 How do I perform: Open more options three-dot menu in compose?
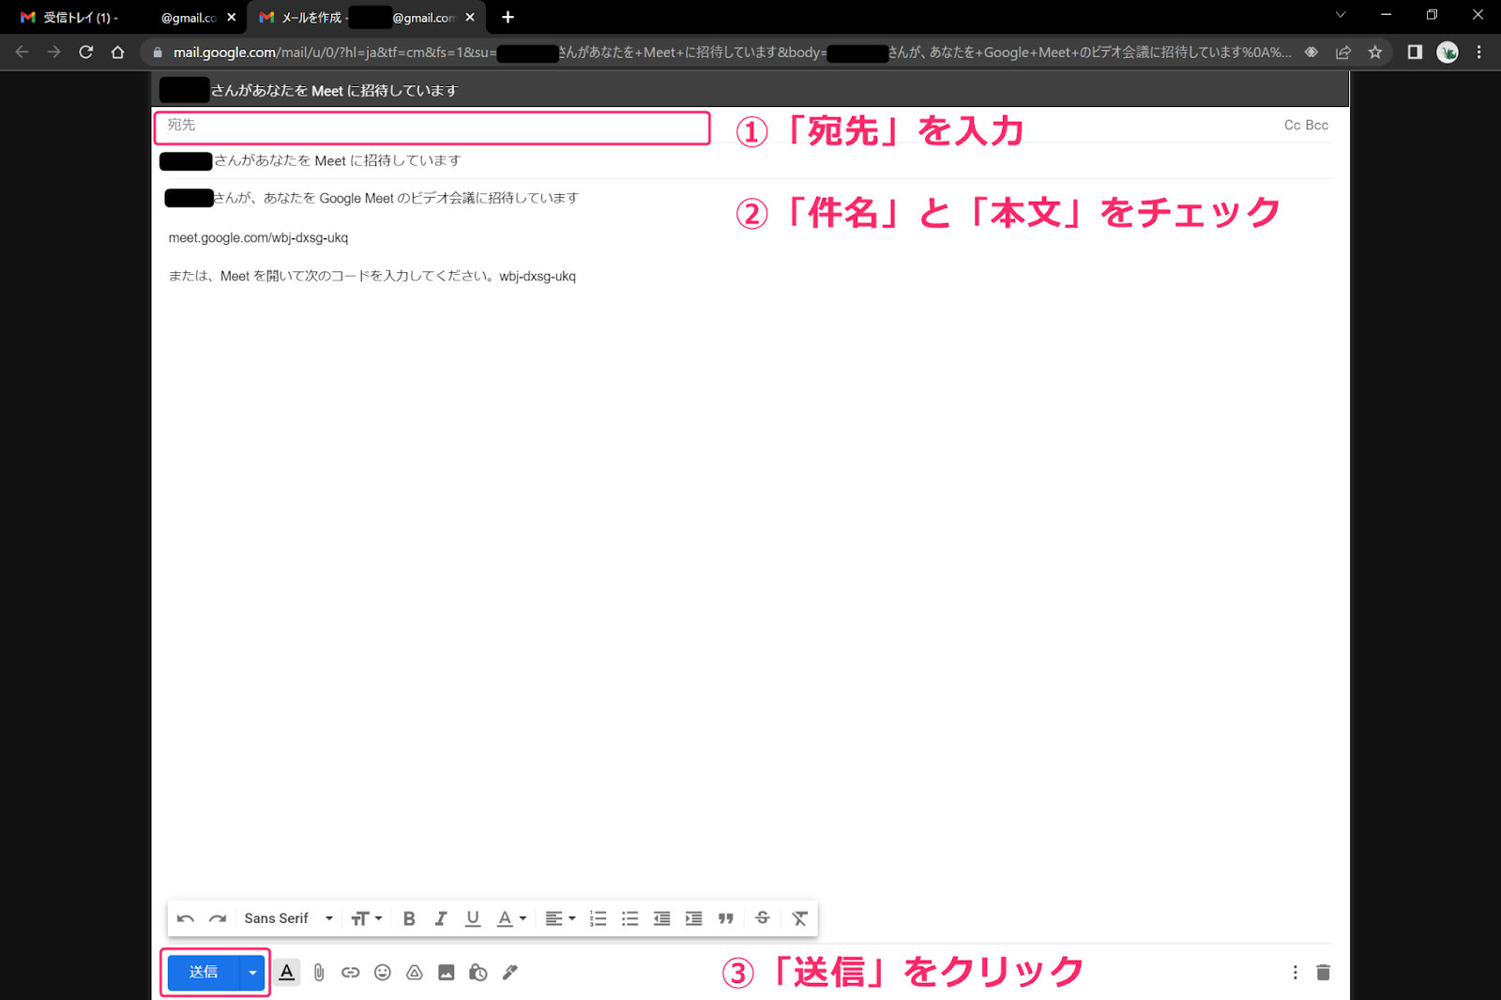[x=1296, y=972]
